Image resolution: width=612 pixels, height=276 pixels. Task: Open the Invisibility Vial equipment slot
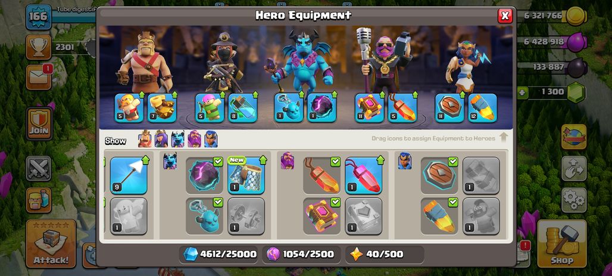pyautogui.click(x=243, y=108)
